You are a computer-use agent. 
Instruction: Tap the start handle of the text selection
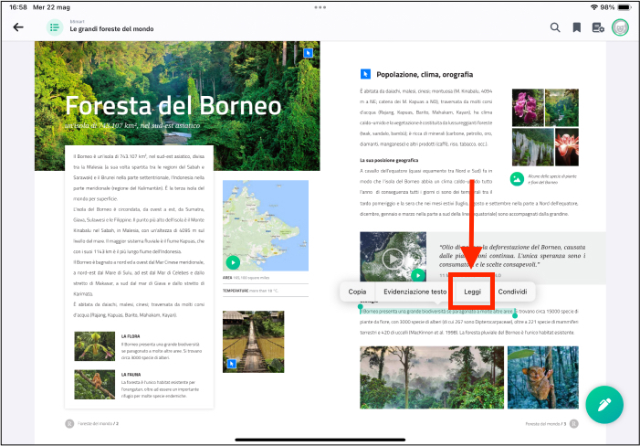point(360,306)
